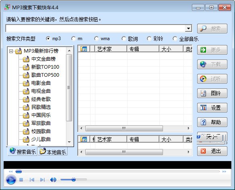The width and height of the screenshot is (235, 190).
Task: Click the 退出 exit button
Action: pos(212,151)
